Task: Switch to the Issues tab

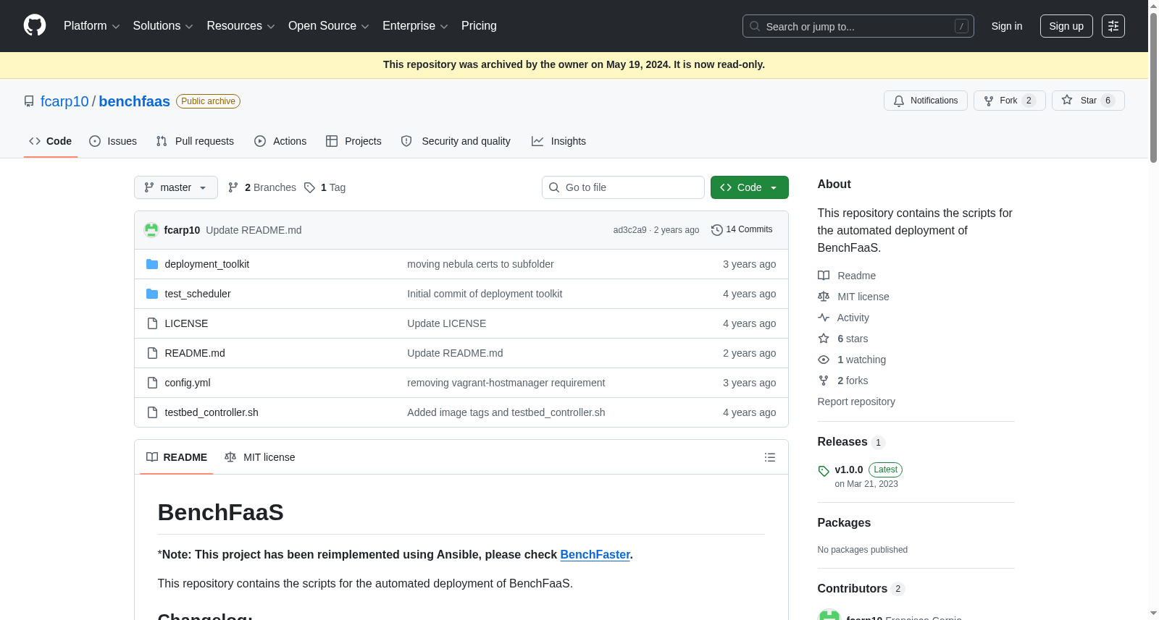Action: coord(113,141)
